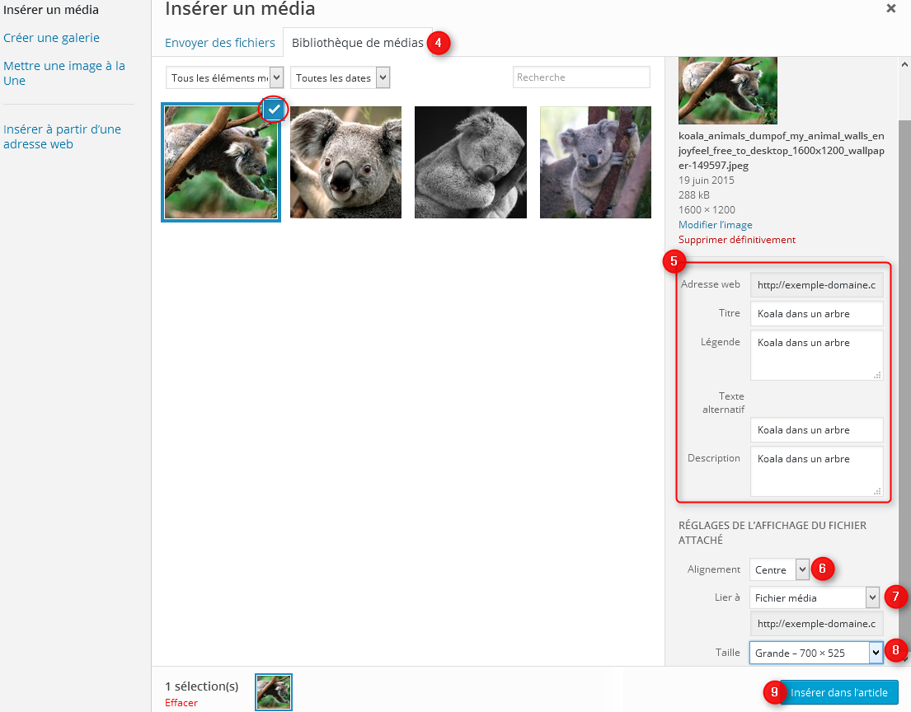The height and width of the screenshot is (712, 911).
Task: Click Supprimer définitivement link
Action: (736, 240)
